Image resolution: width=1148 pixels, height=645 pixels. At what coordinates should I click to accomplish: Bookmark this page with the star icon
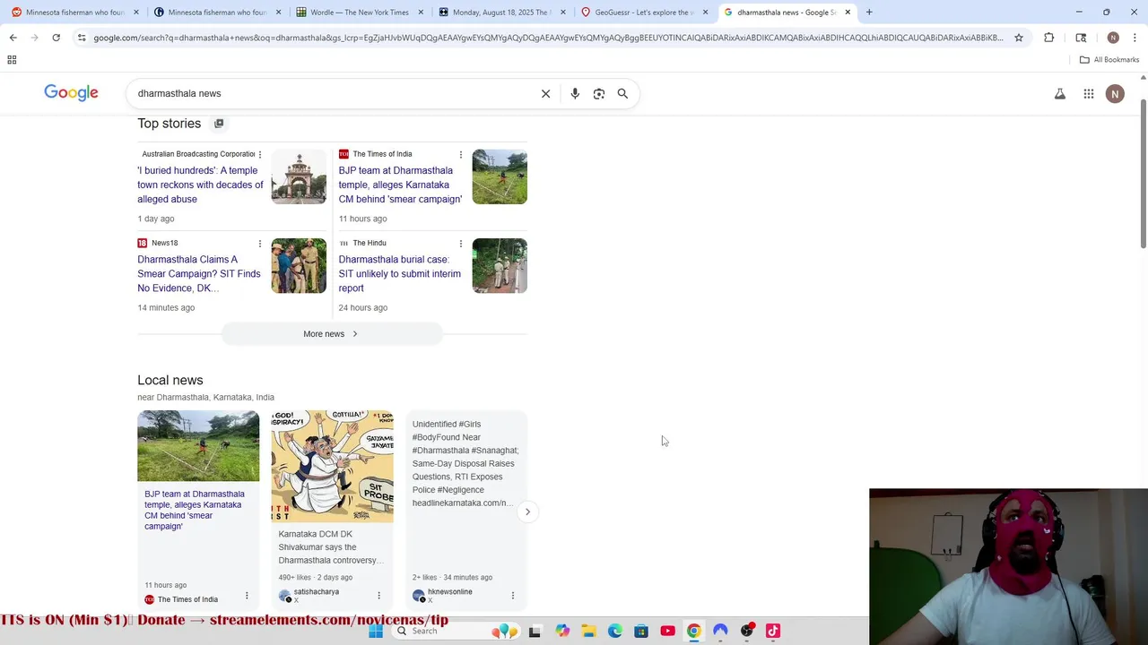pos(1019,38)
